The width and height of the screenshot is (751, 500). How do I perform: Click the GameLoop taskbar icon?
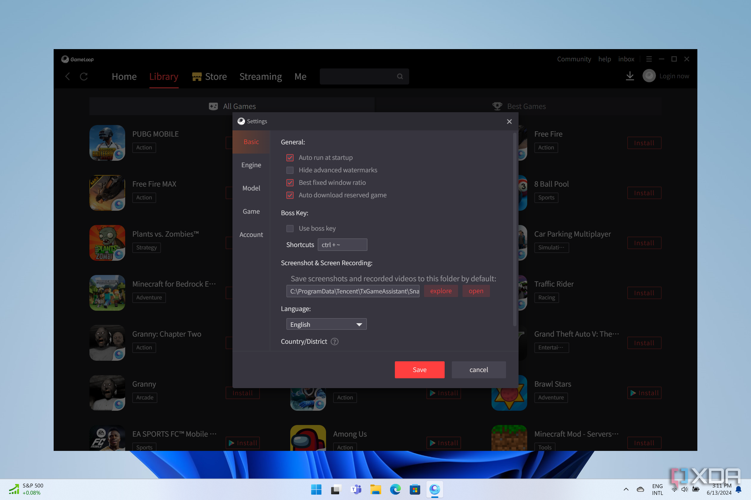point(435,490)
